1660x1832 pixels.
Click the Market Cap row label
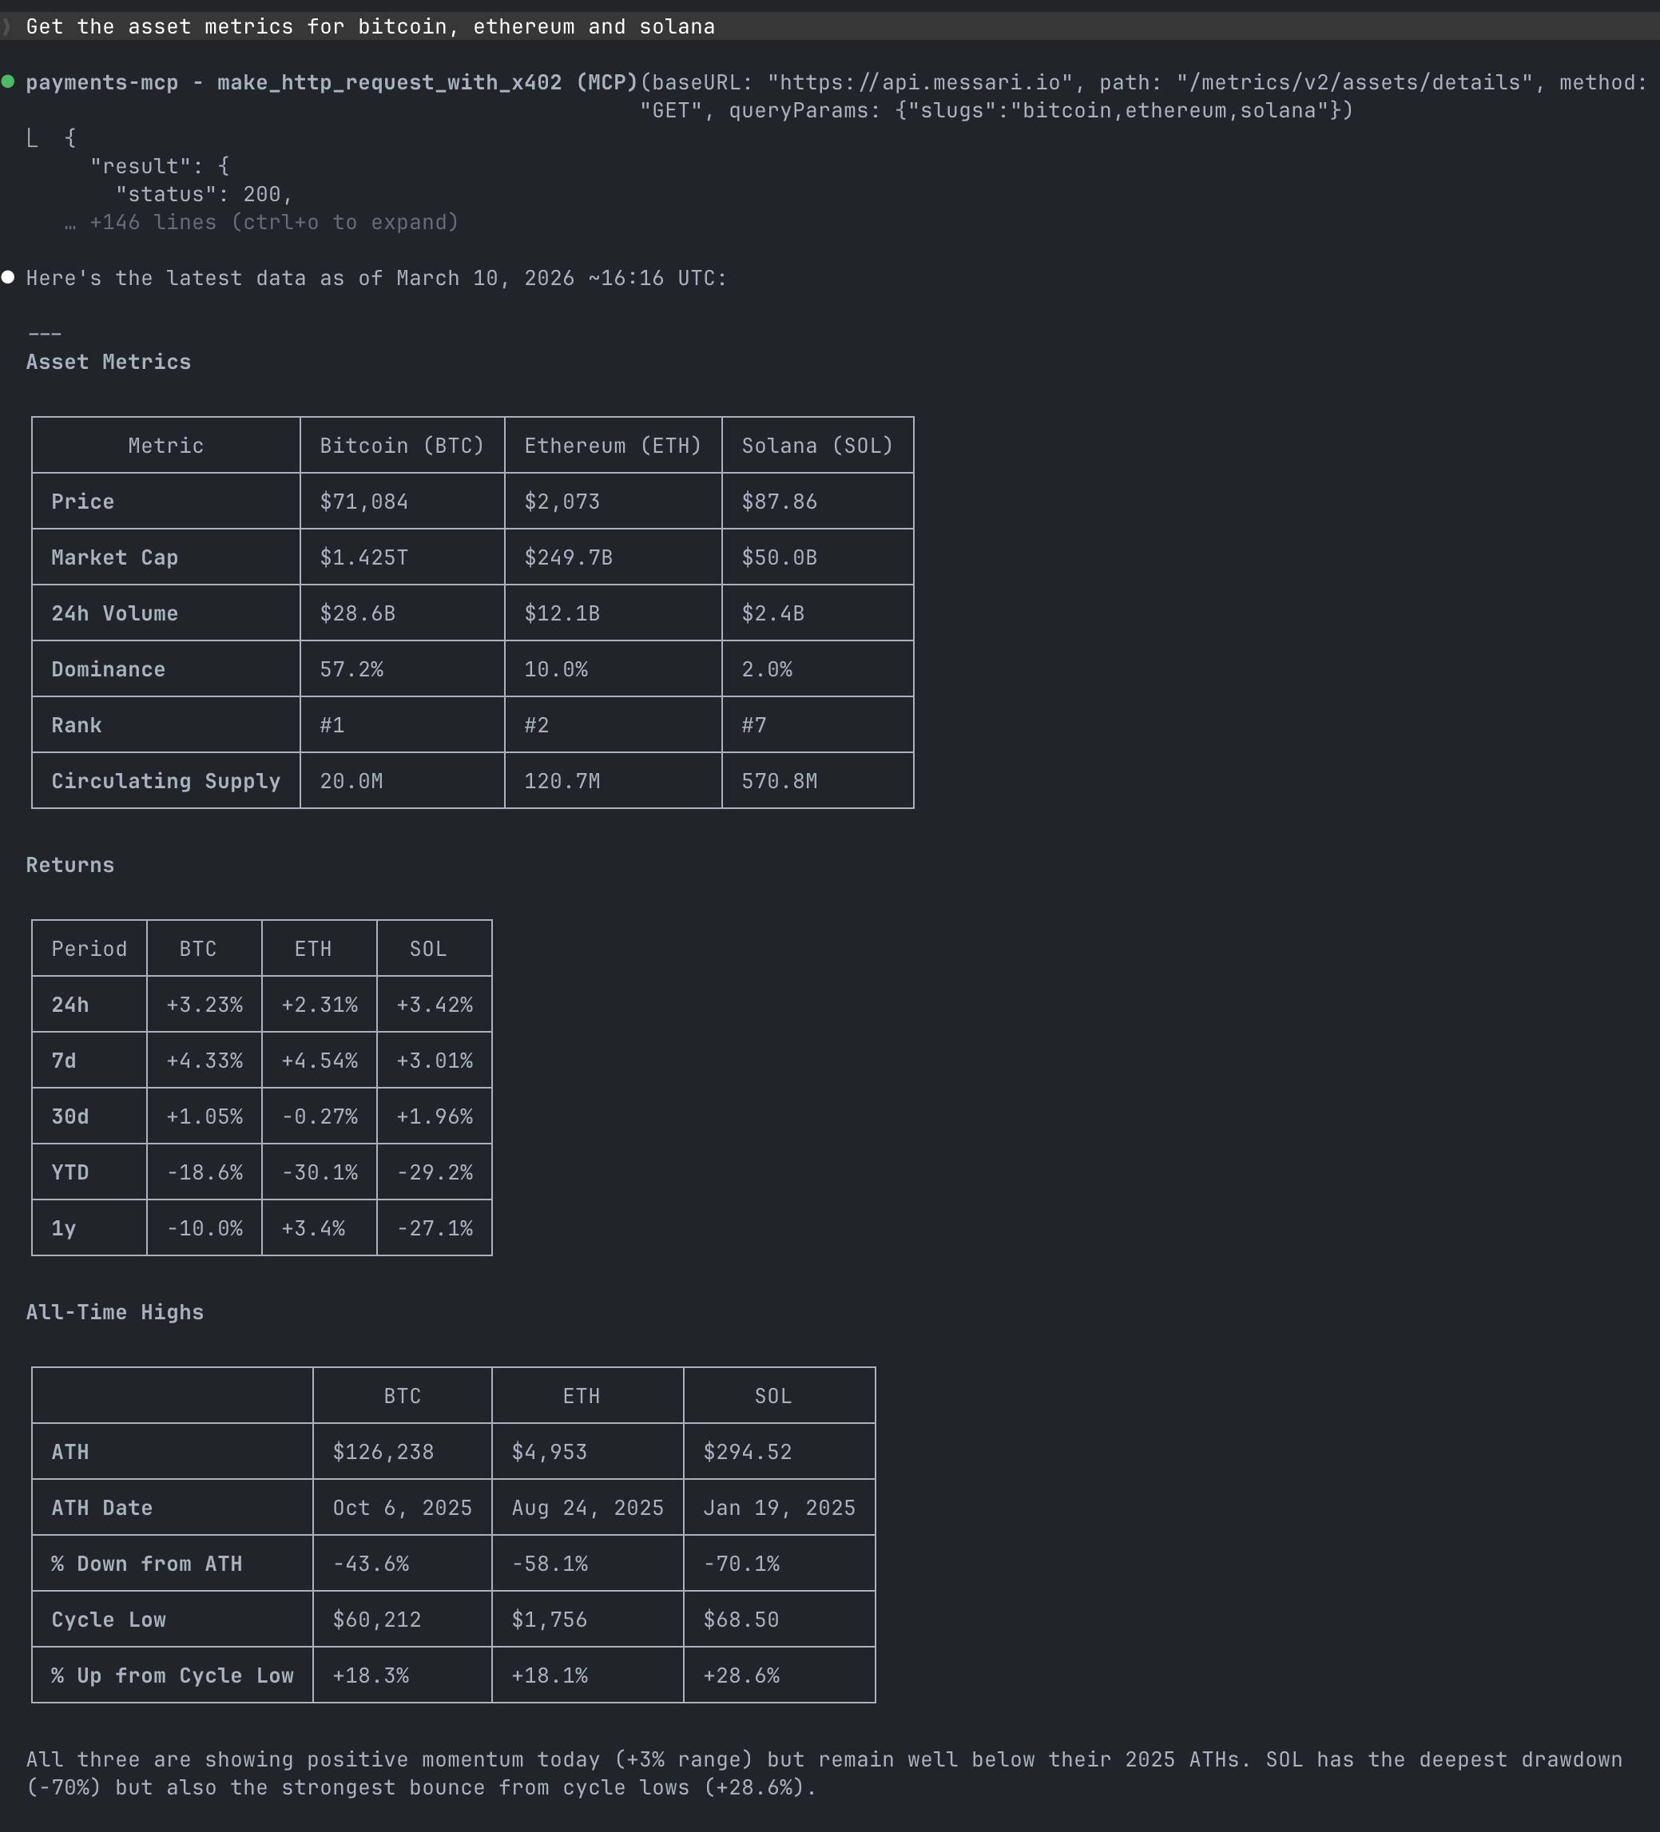114,557
